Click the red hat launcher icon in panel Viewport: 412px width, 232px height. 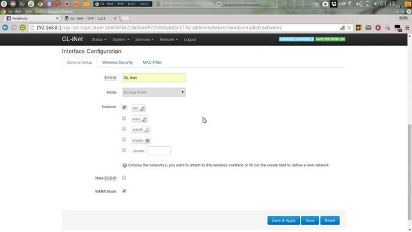pos(58,4)
